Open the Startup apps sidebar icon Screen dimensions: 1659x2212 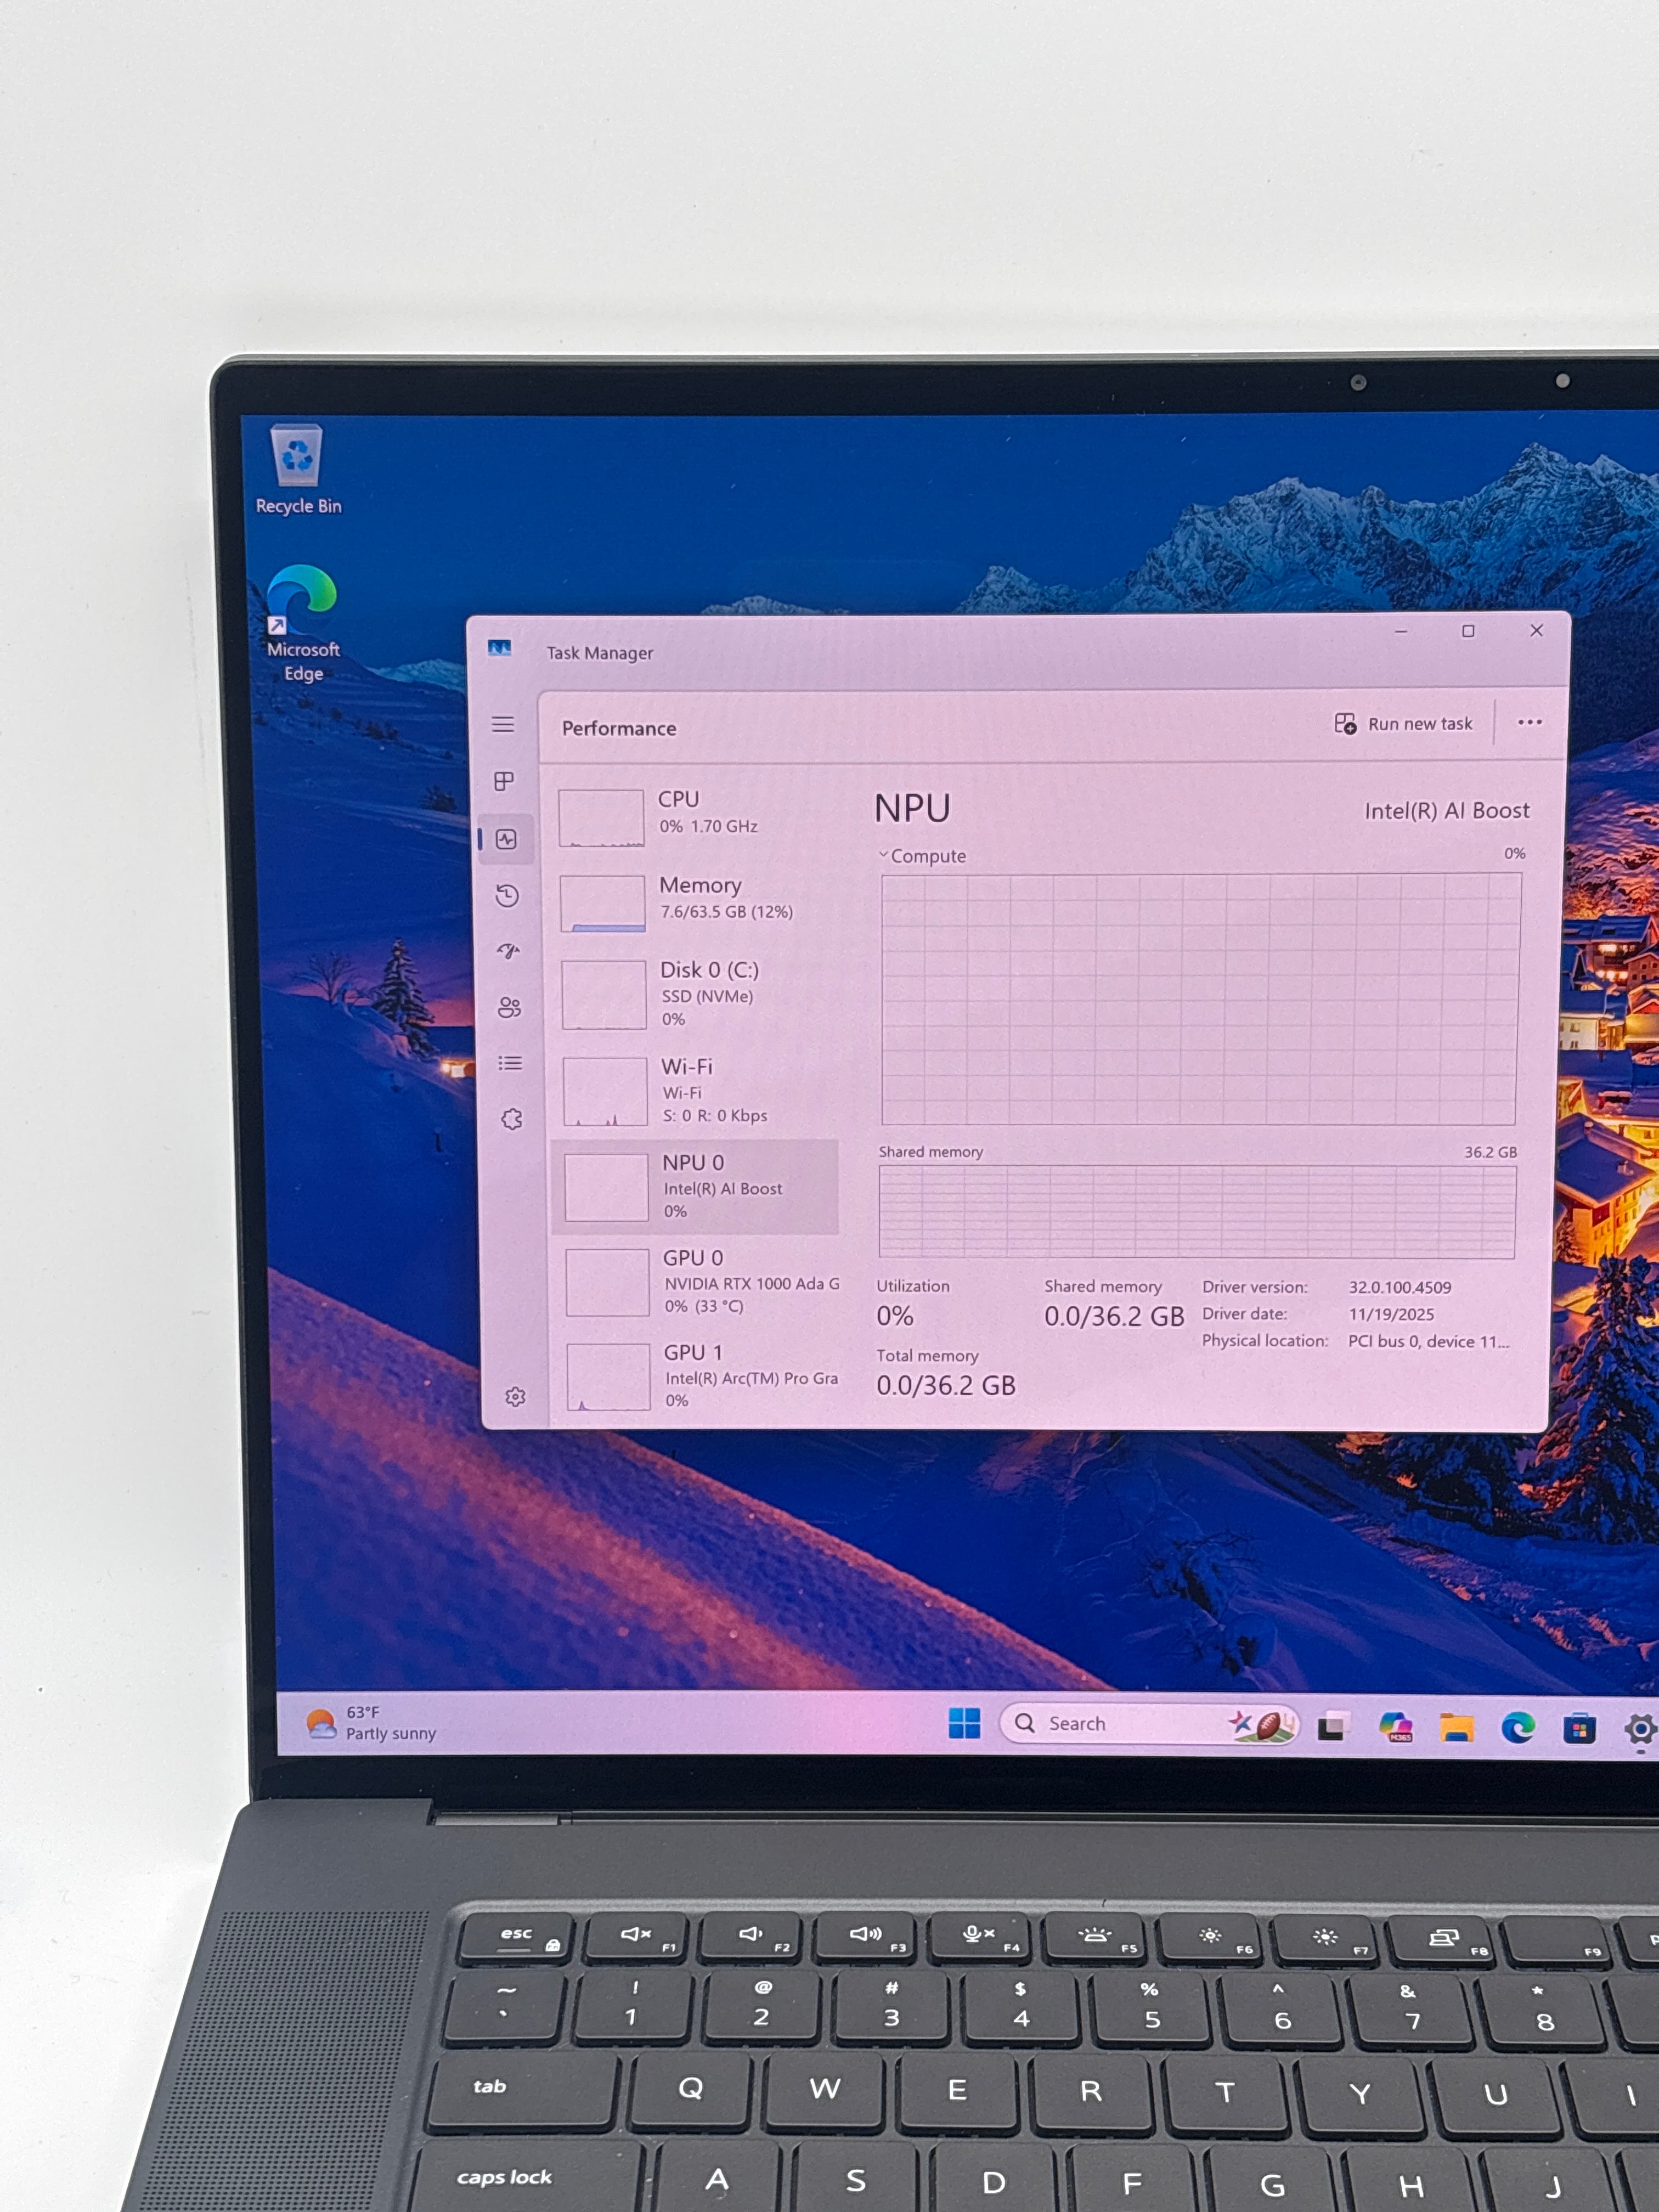(509, 950)
